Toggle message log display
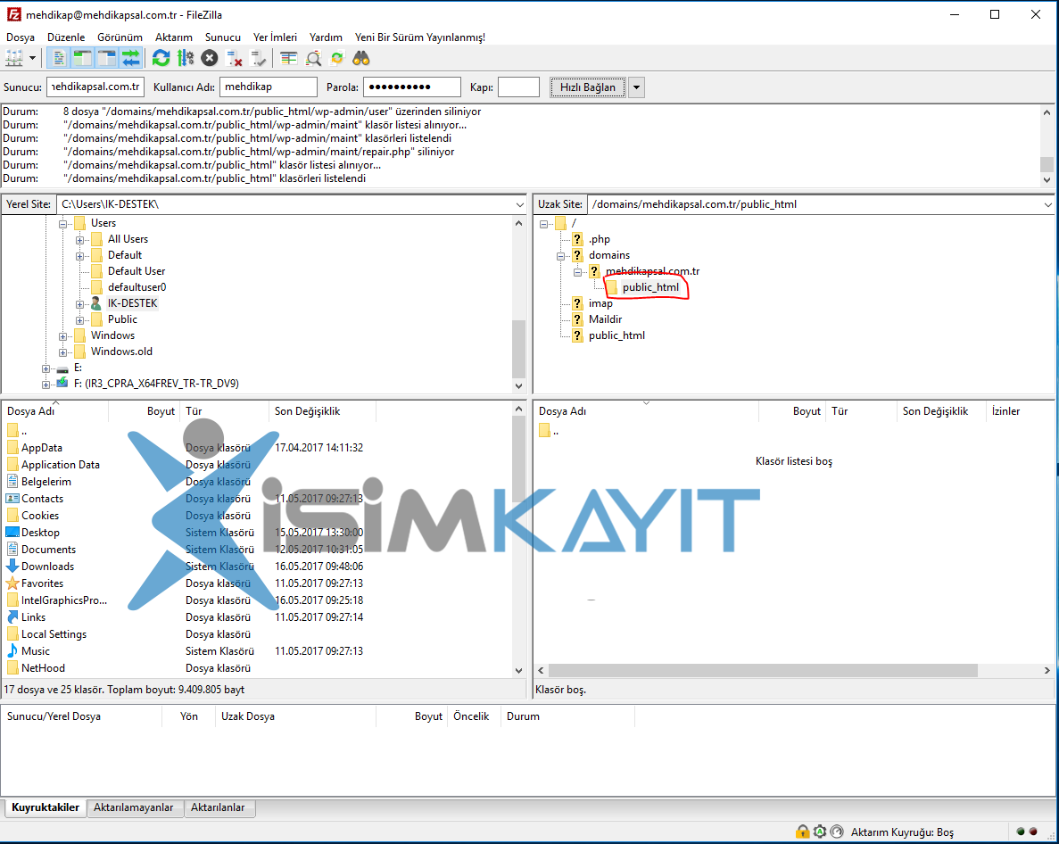The width and height of the screenshot is (1059, 844). tap(59, 59)
